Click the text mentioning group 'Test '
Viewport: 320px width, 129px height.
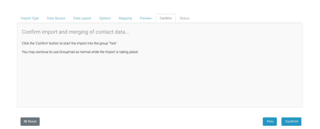coord(70,43)
